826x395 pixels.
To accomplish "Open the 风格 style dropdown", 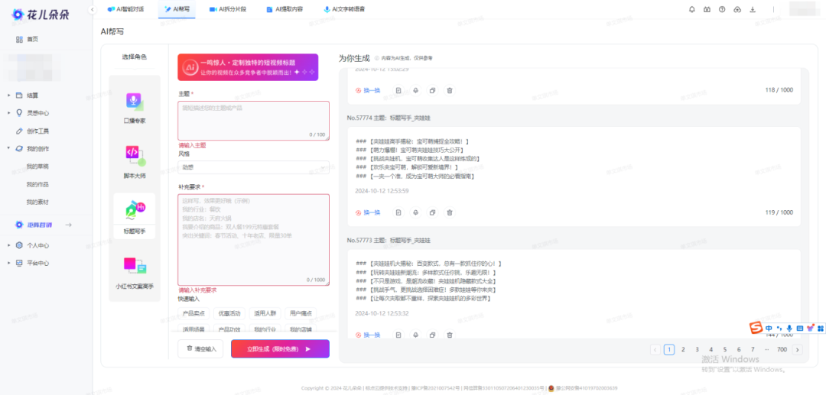I will 253,167.
